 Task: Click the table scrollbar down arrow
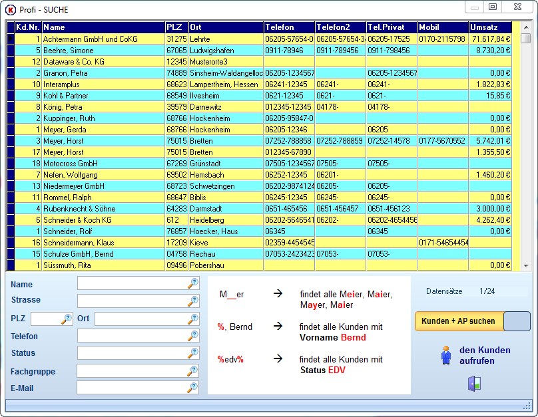point(525,265)
